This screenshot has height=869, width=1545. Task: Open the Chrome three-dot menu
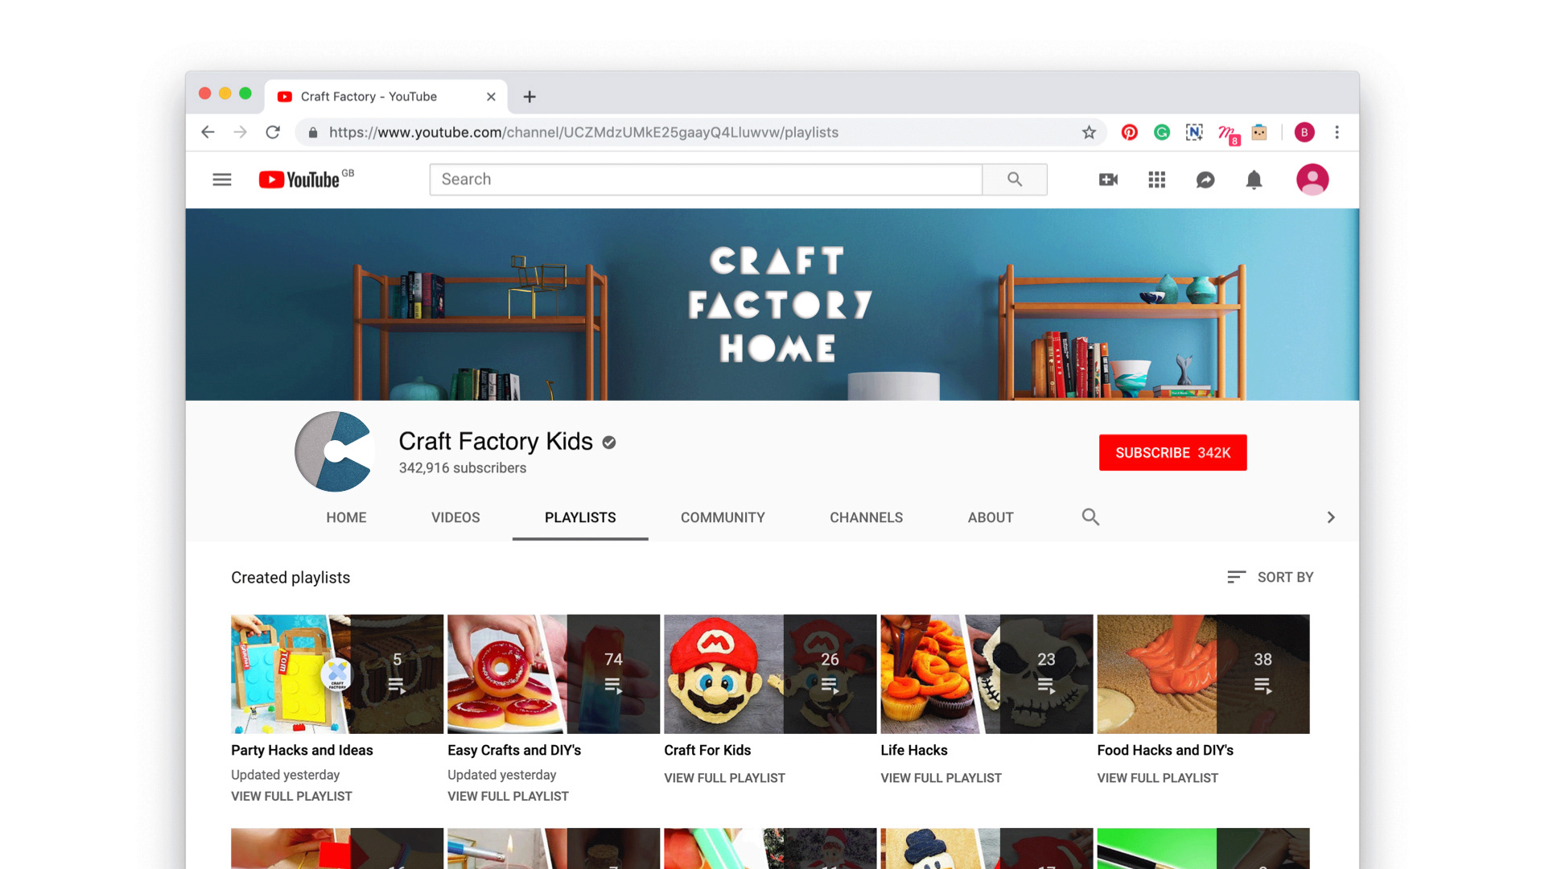[x=1337, y=132]
